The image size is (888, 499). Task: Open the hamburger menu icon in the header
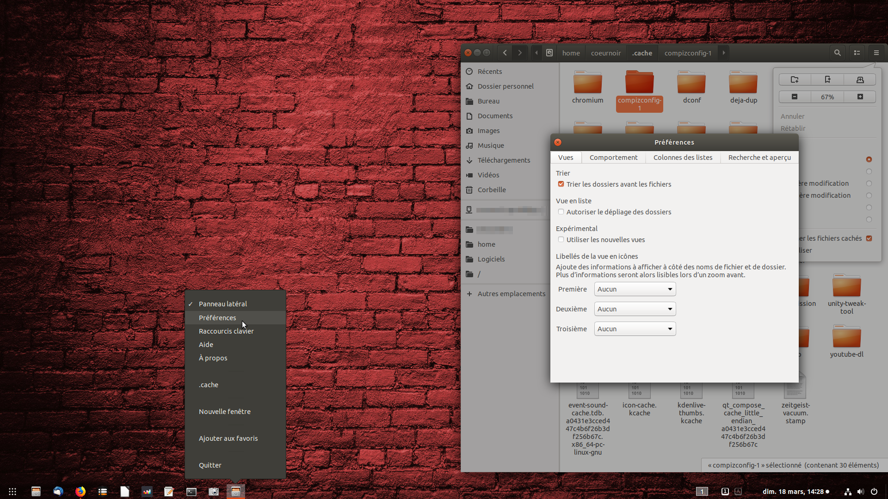pyautogui.click(x=876, y=53)
